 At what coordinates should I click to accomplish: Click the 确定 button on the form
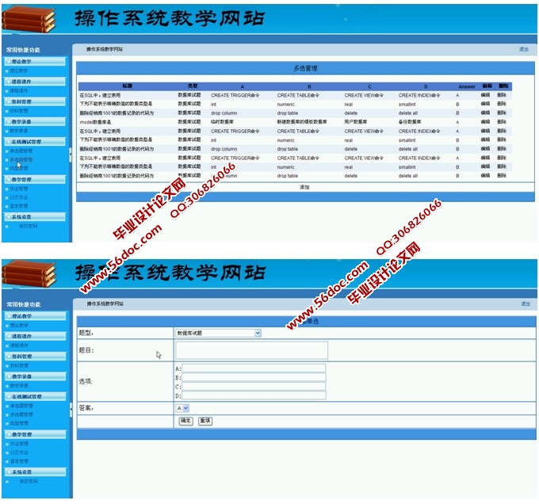[x=186, y=421]
